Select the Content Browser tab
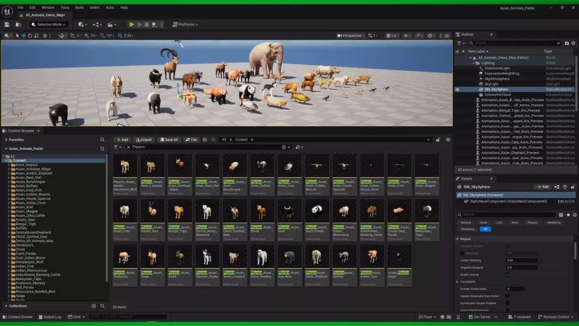Viewport: 579px width, 326px height. (x=21, y=131)
